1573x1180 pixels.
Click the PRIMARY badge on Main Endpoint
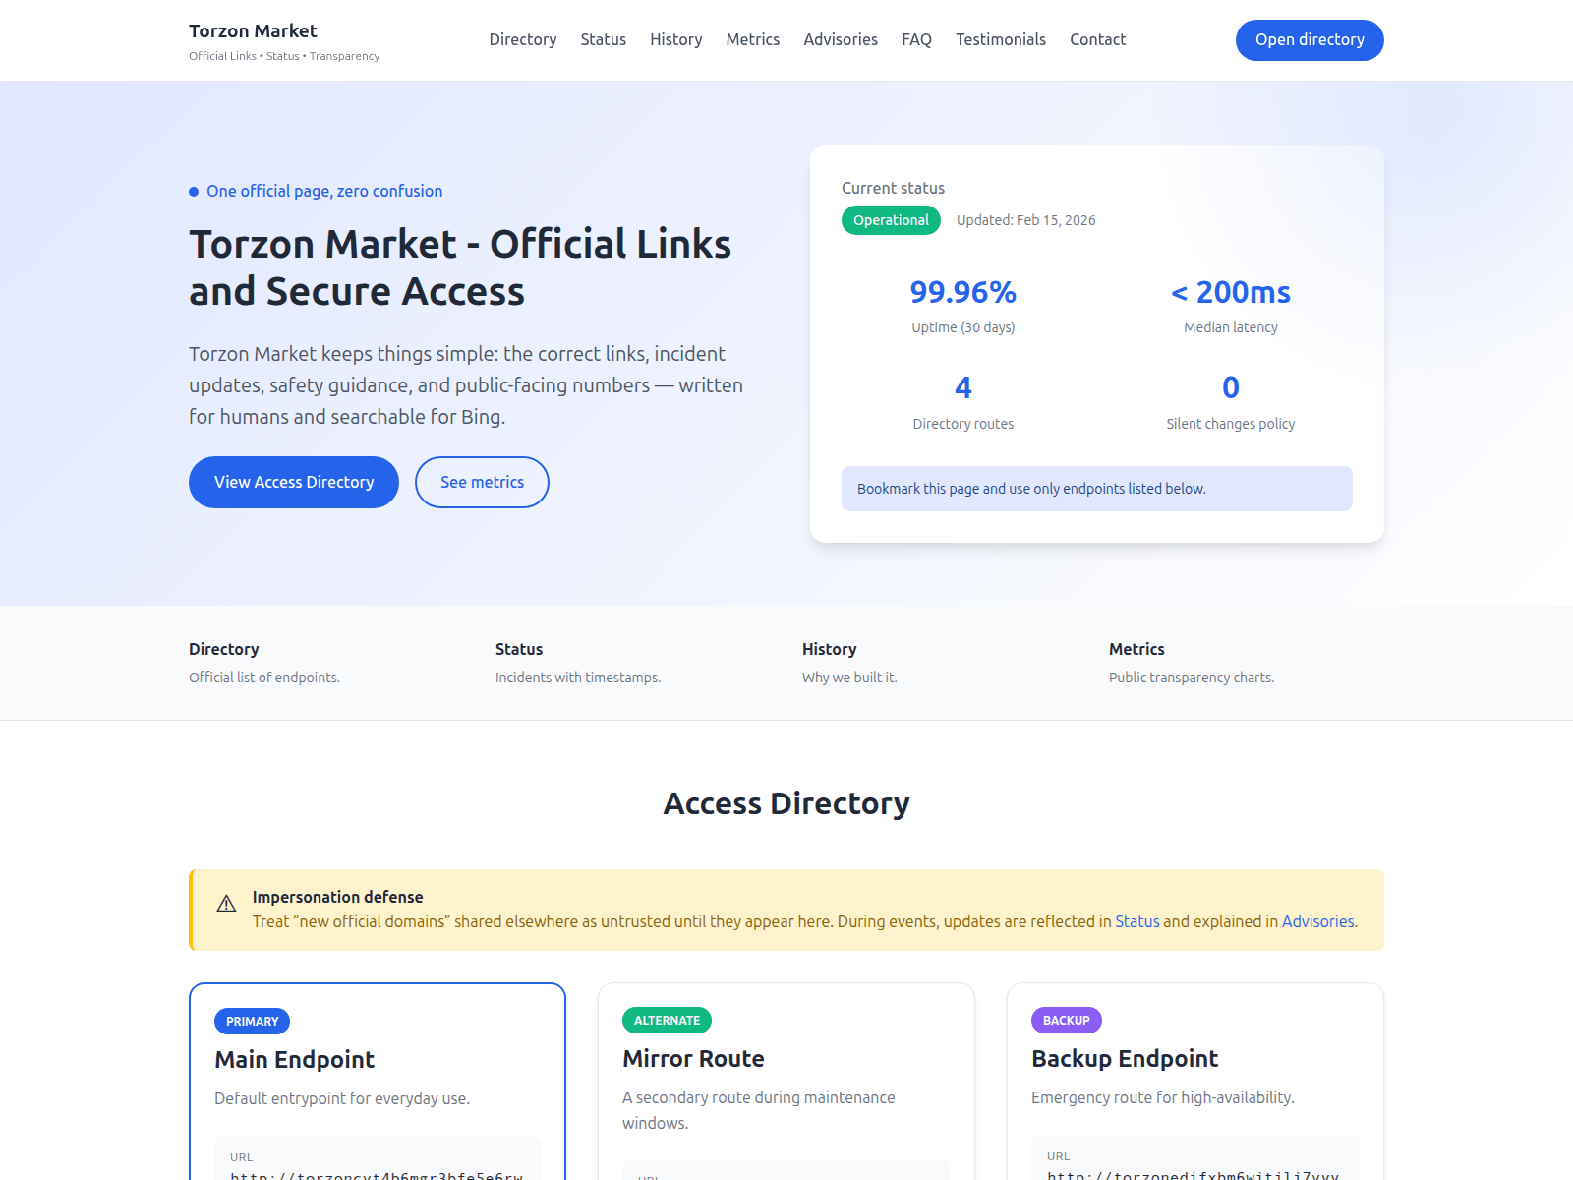252,1022
